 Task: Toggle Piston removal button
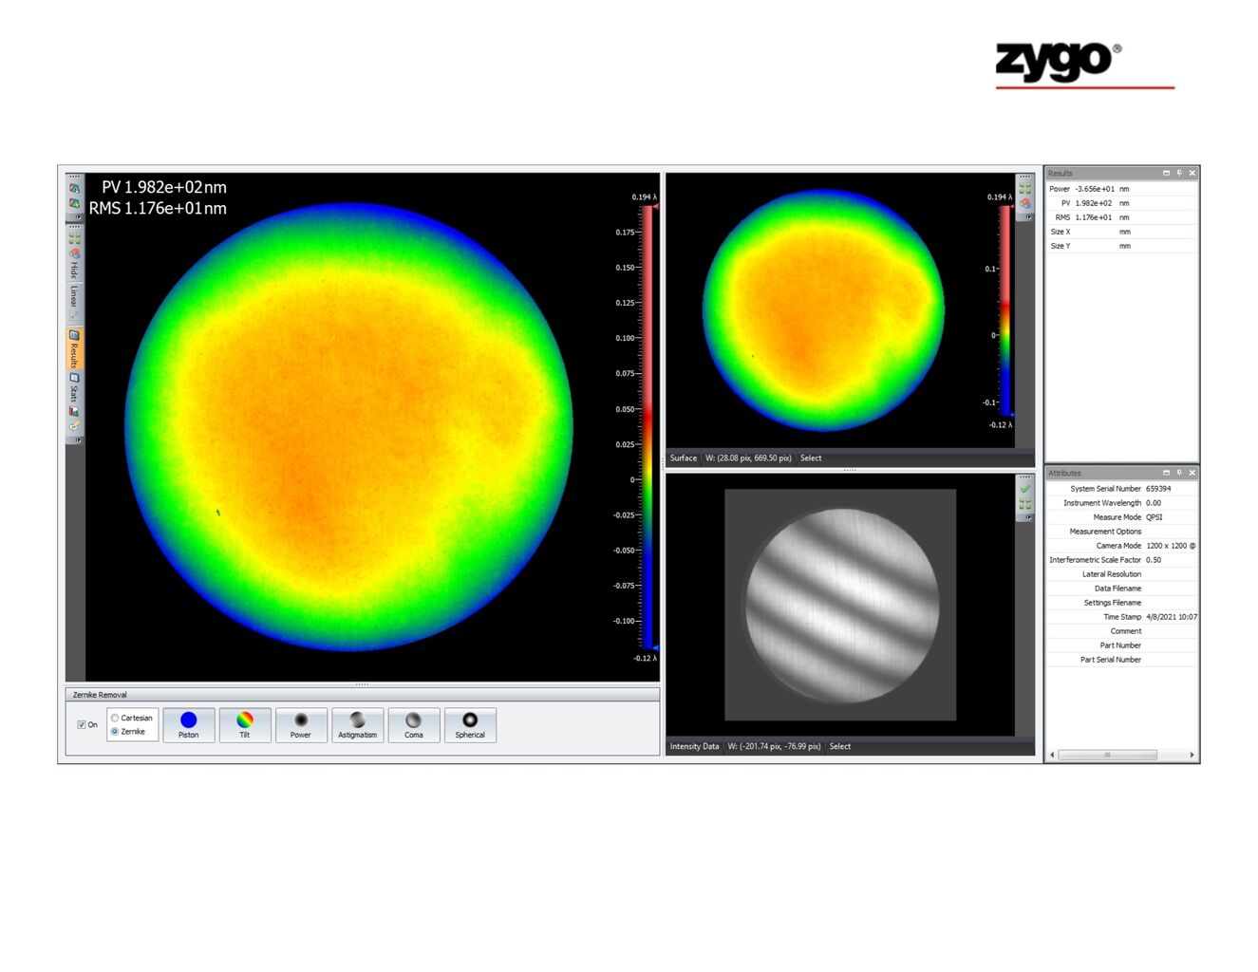tap(188, 725)
